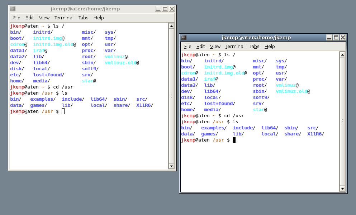Open Edit menu in left terminal window
The width and height of the screenshot is (356, 215).
pos(29,18)
